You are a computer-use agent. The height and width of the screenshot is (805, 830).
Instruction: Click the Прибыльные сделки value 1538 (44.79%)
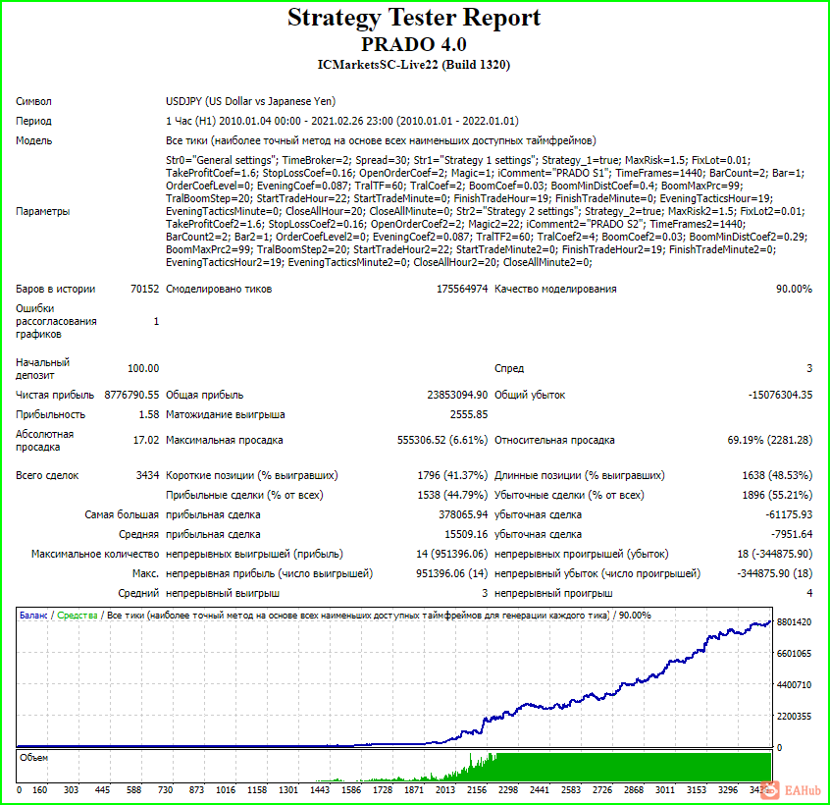coord(452,495)
